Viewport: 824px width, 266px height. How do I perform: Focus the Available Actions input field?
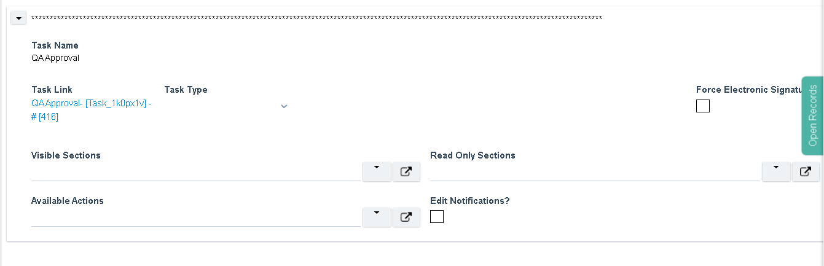[196, 218]
